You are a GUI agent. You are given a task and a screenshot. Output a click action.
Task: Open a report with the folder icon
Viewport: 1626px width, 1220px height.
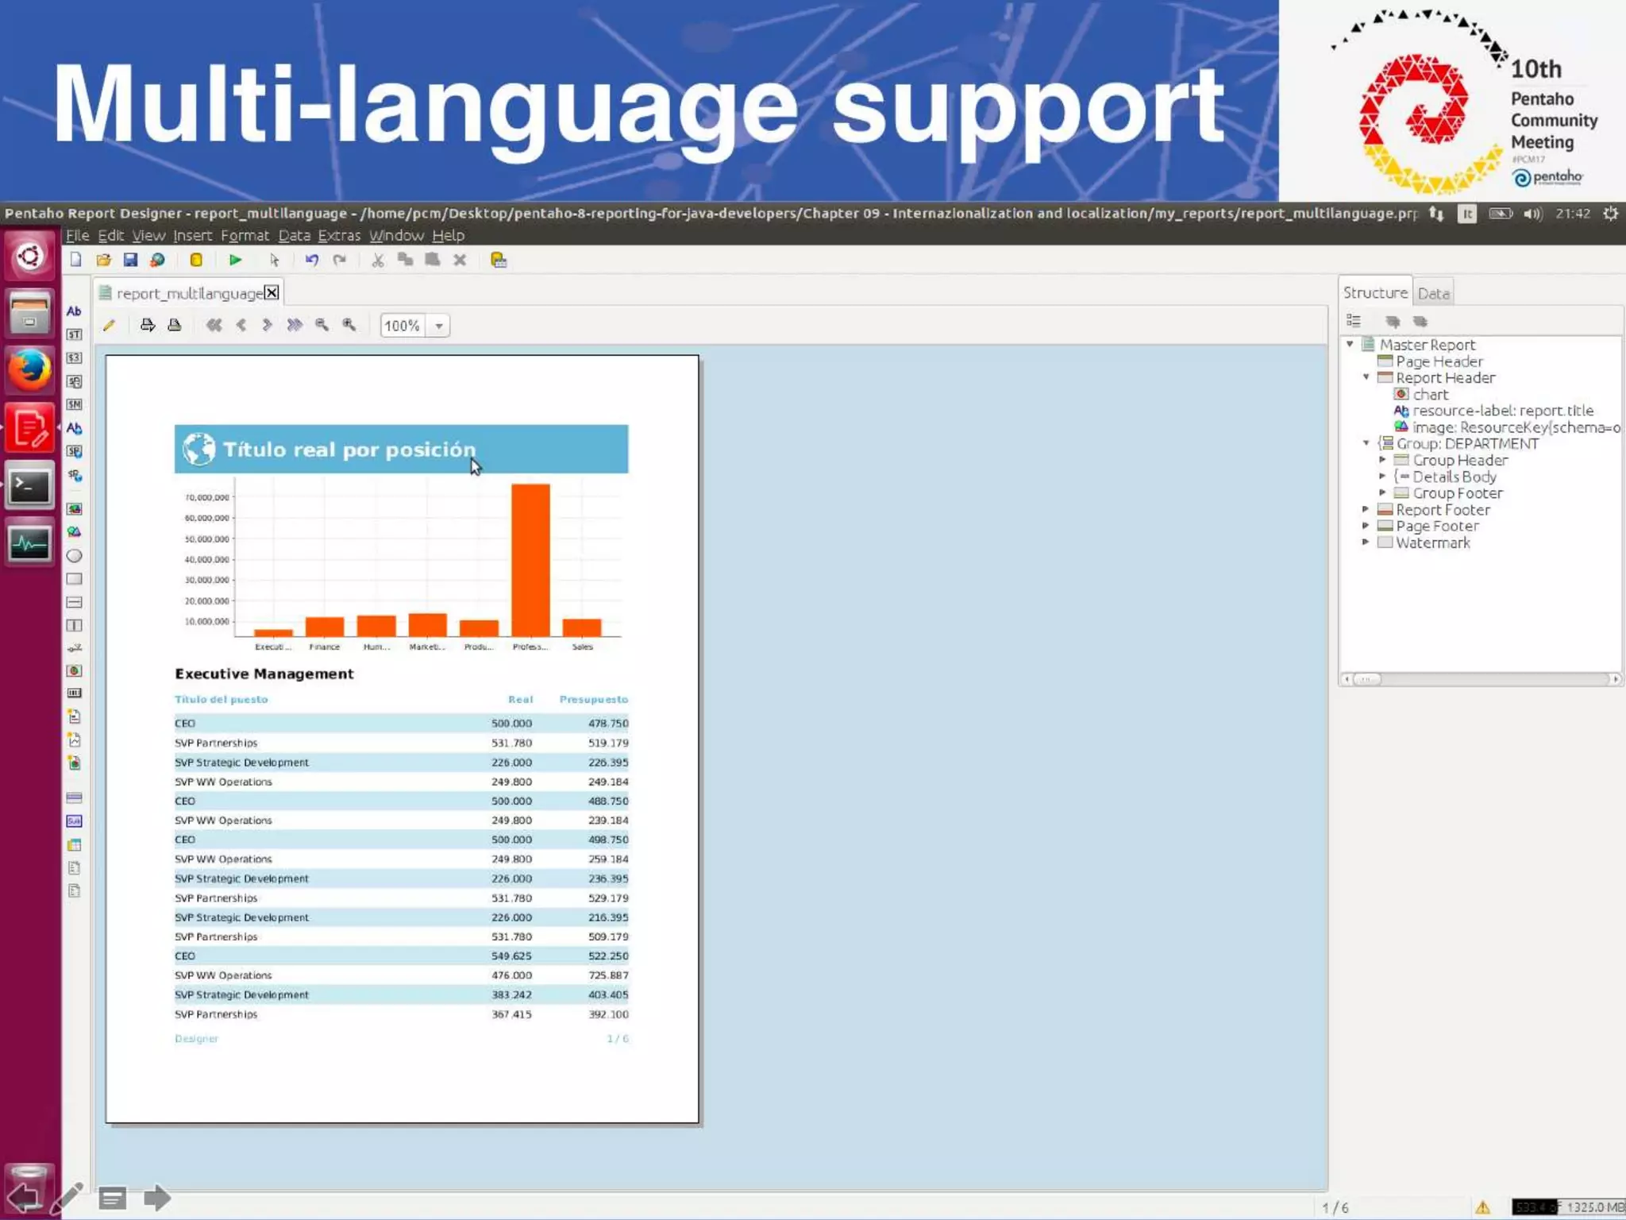[x=103, y=260]
